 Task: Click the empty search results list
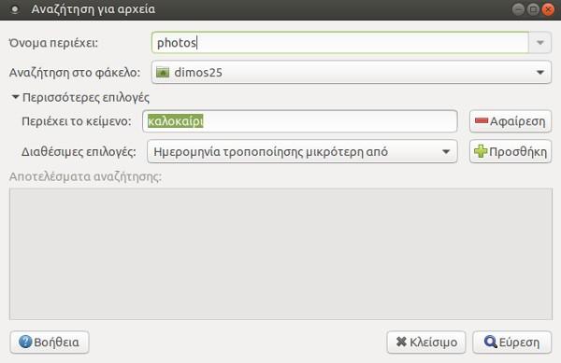(280, 254)
